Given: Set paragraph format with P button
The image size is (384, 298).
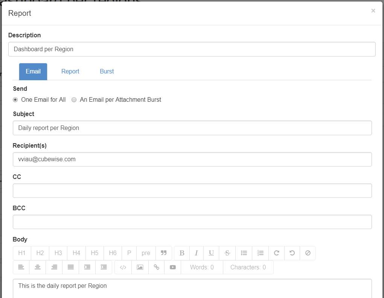Looking at the screenshot, I should coord(129,253).
